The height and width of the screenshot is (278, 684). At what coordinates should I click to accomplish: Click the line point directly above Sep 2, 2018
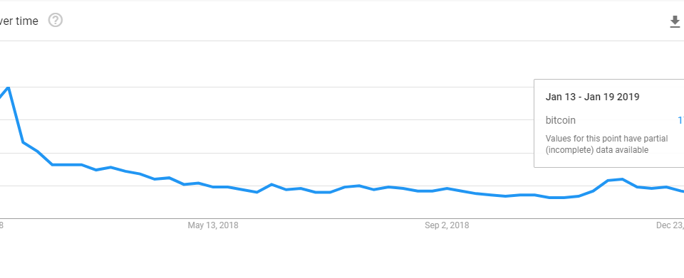447,188
